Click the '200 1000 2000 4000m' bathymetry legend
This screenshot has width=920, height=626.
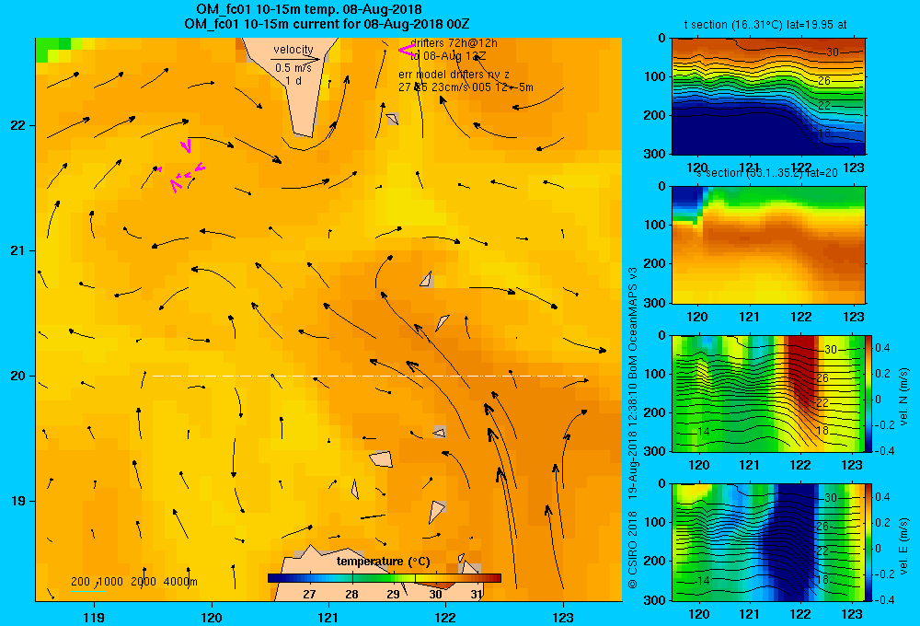tap(133, 582)
